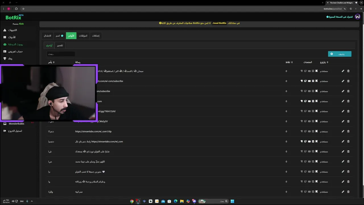Edit the وعليكم السلام command
Image resolution: width=364 pixels, height=205 pixels.
point(343,182)
